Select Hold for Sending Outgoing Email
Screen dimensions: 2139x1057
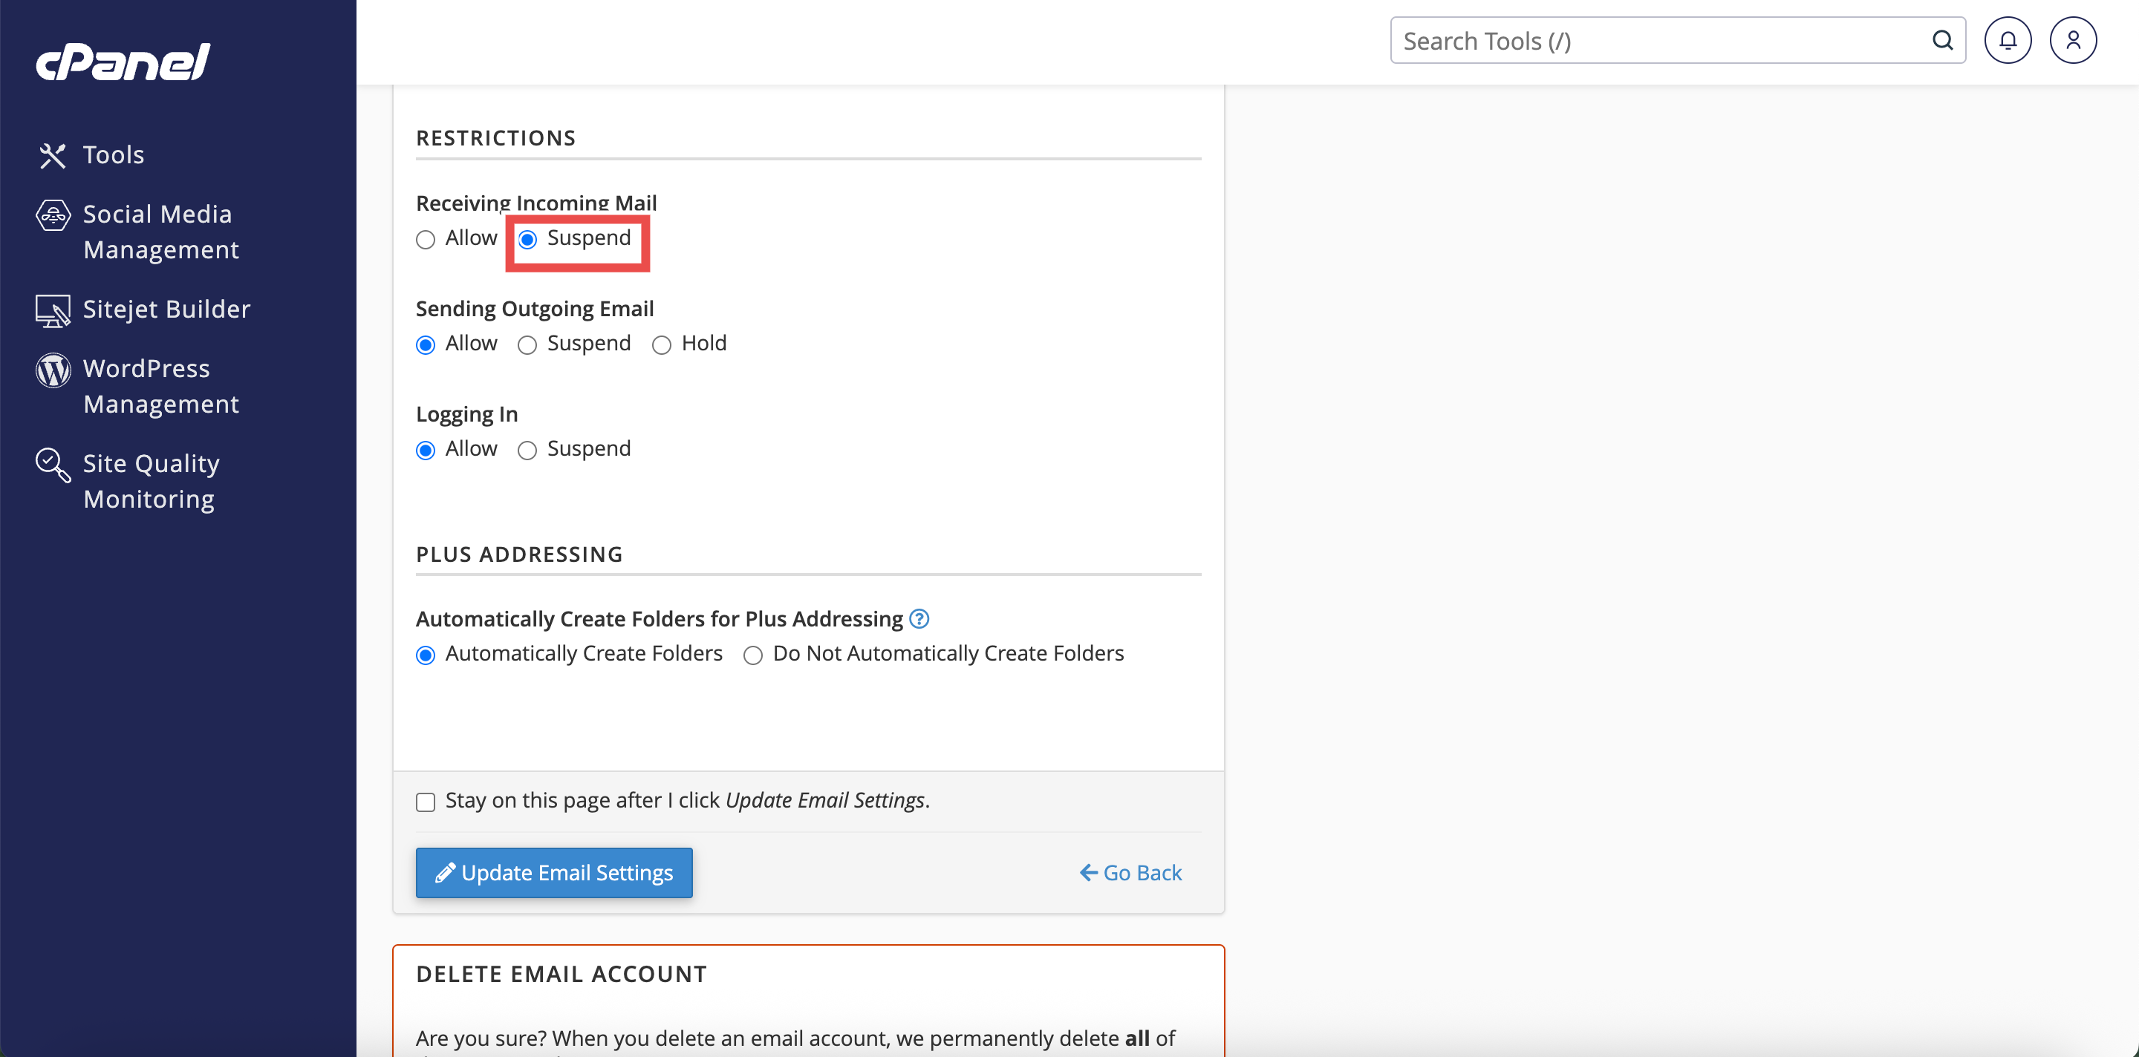pos(661,345)
